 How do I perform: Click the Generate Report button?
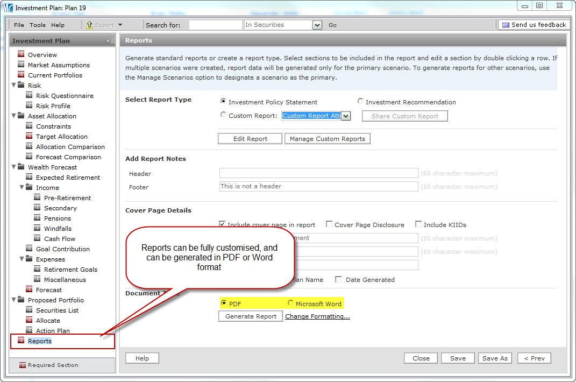click(251, 316)
